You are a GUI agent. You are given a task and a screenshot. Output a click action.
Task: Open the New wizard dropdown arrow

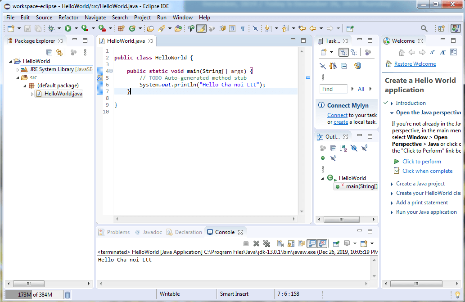pos(19,28)
